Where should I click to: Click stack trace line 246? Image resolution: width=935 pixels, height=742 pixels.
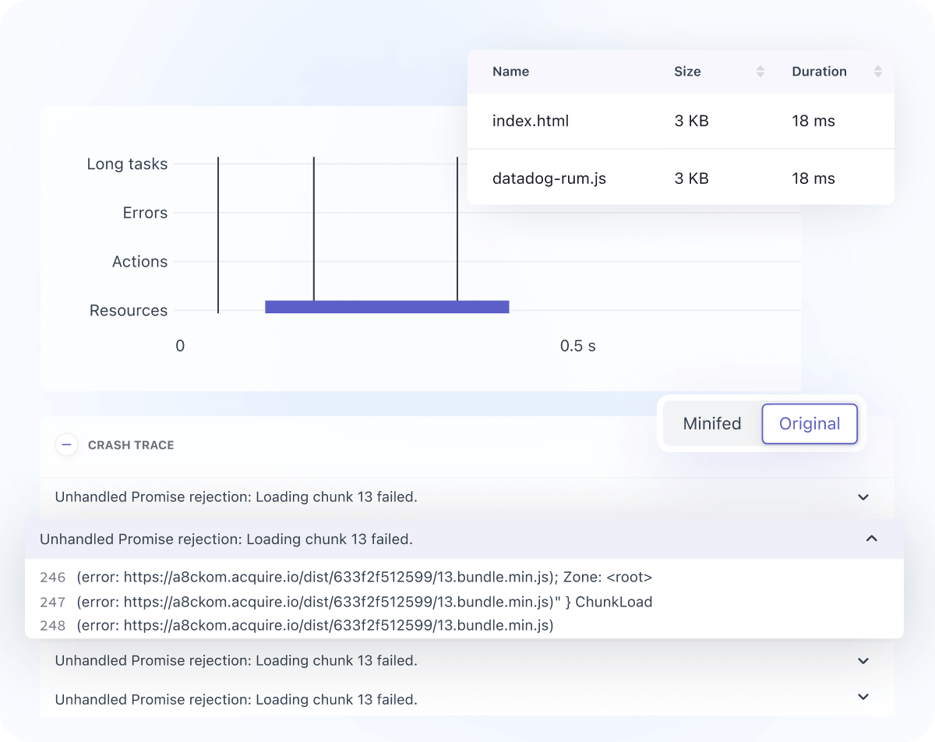click(x=346, y=578)
